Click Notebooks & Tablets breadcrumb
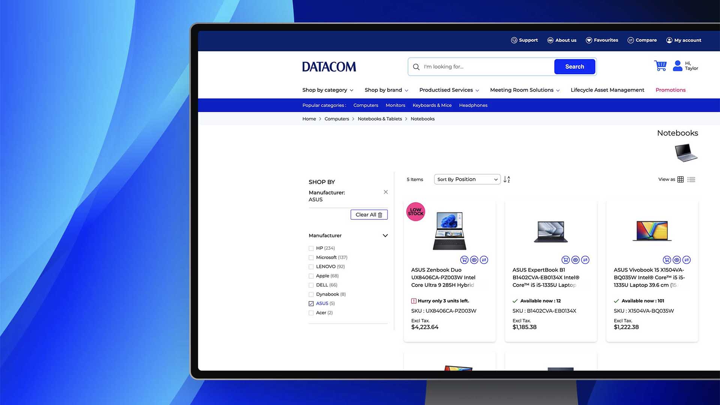Screen dimensions: 720x405 click(380, 119)
